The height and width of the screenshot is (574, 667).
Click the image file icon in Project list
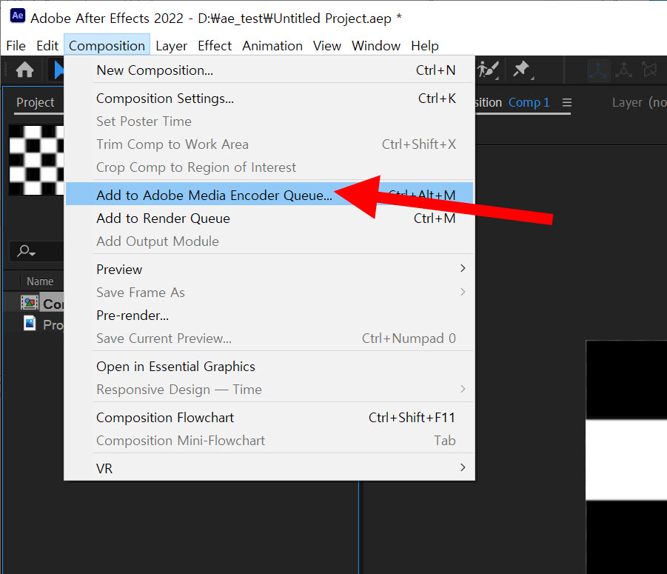tap(30, 324)
